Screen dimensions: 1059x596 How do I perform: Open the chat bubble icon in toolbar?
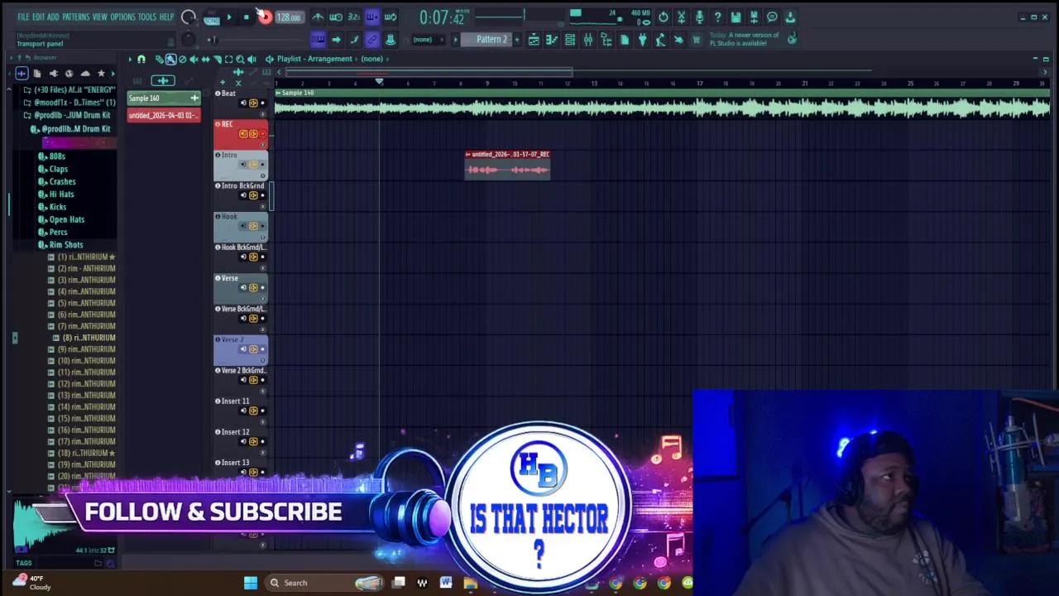click(x=772, y=17)
